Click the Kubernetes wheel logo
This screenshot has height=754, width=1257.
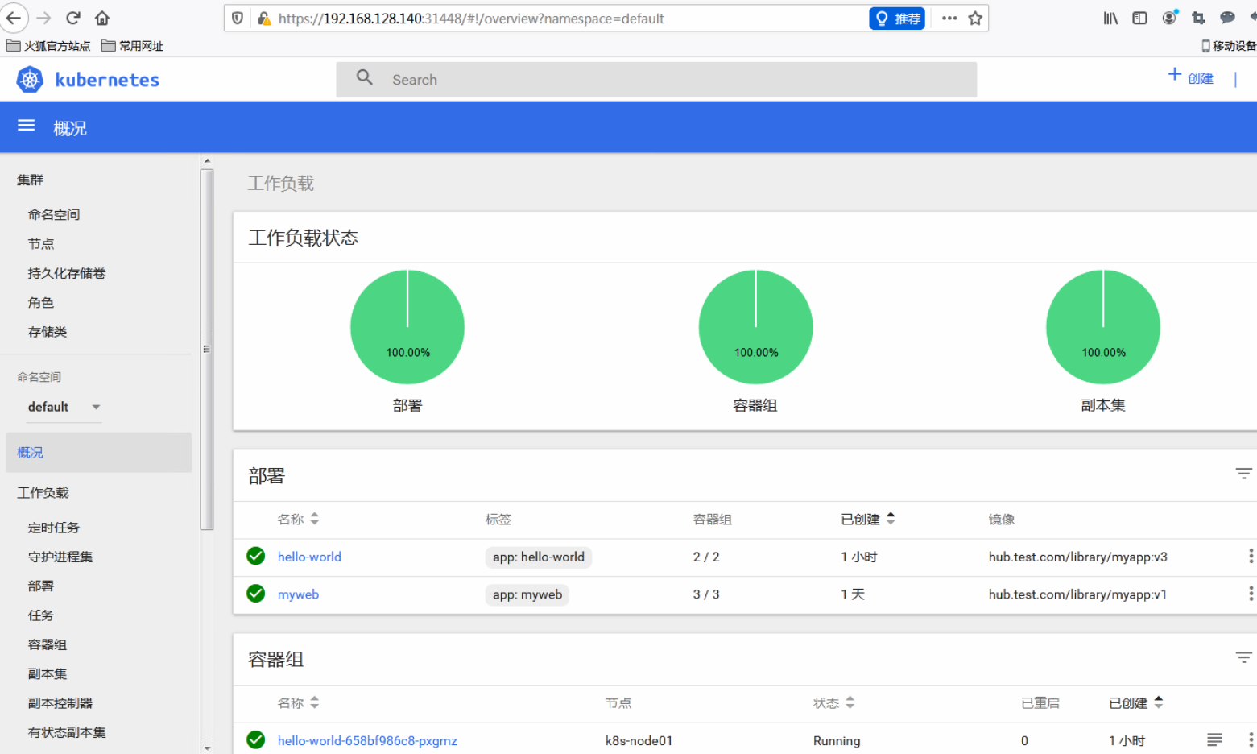click(30, 79)
